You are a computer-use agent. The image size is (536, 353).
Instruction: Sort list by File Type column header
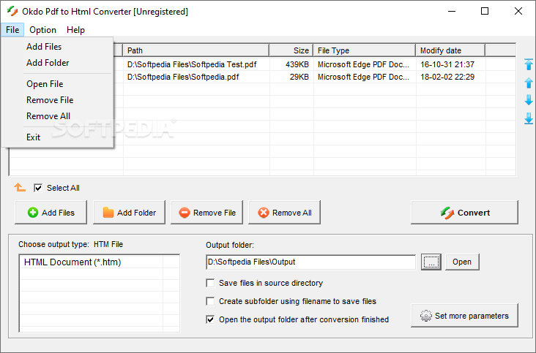tap(365, 50)
